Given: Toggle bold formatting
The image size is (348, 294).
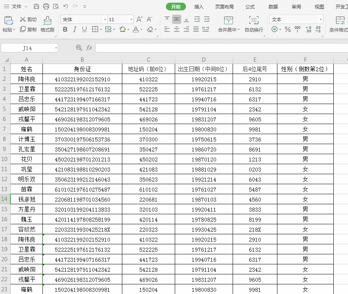Looking at the screenshot, I should coord(65,30).
